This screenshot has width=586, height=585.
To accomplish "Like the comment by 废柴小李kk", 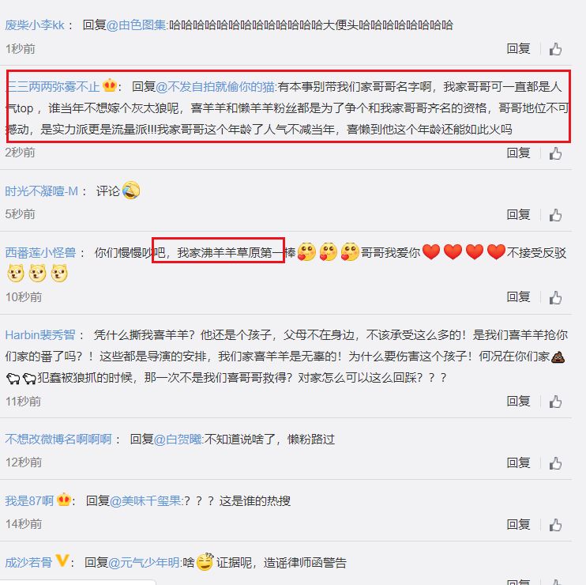I will click(555, 49).
